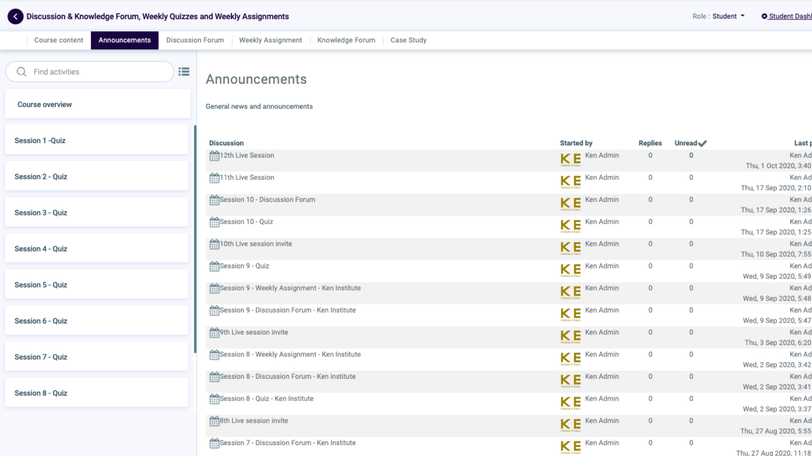Click the back arrow circle icon
812x456 pixels.
16,16
